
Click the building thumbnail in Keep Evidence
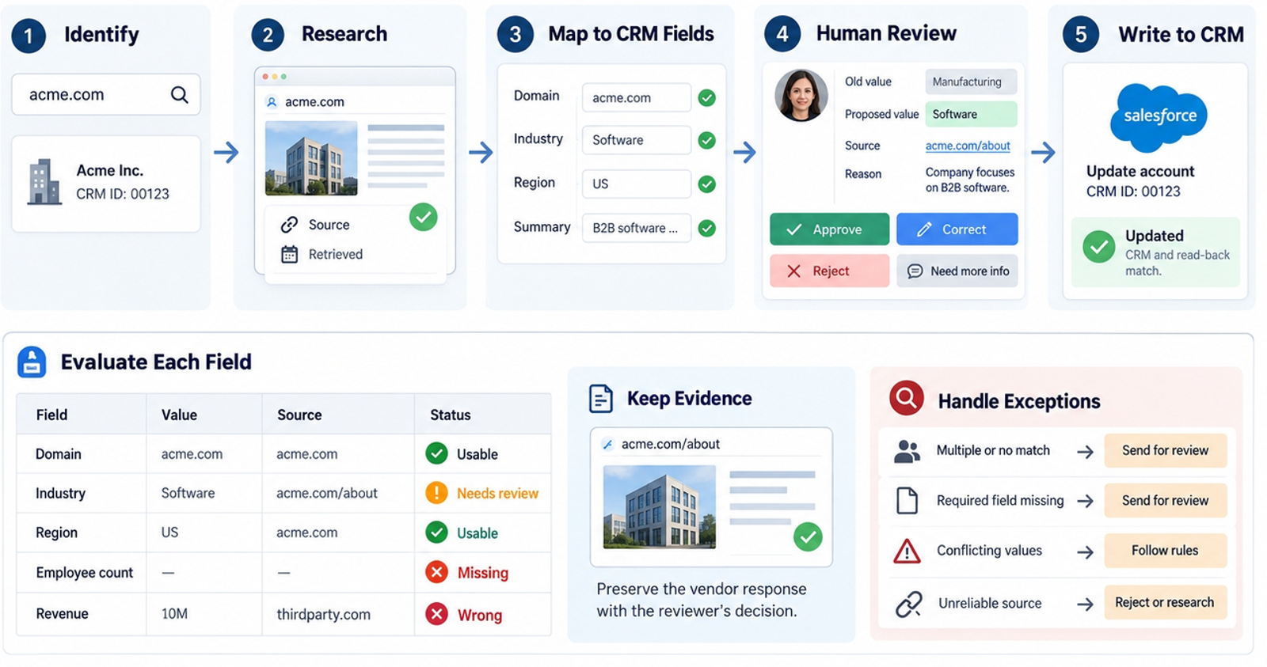pos(659,507)
